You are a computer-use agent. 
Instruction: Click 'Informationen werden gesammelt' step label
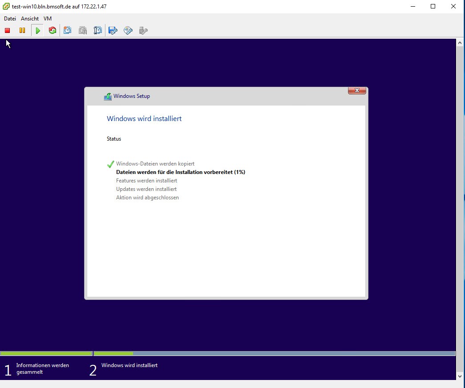pyautogui.click(x=42, y=369)
